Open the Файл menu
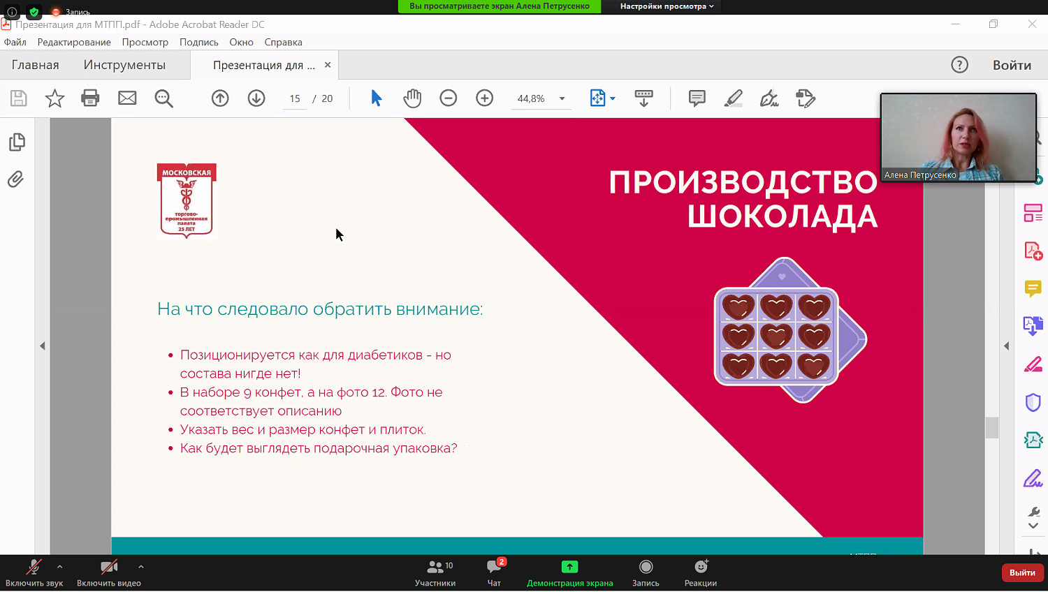The height and width of the screenshot is (592, 1048). pos(15,42)
